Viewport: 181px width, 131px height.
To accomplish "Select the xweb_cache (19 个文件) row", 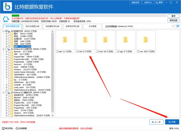I will (25, 87).
